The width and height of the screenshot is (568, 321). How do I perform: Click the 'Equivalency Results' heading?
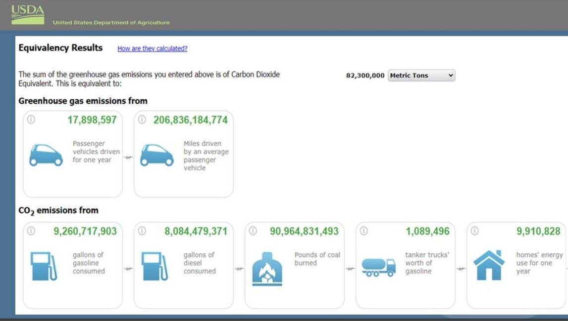click(60, 48)
